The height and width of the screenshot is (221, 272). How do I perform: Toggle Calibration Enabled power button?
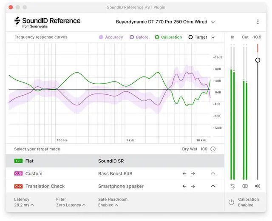(x=231, y=202)
